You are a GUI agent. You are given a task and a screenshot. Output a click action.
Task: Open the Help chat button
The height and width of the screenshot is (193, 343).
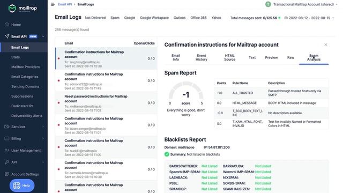click(x=22, y=185)
